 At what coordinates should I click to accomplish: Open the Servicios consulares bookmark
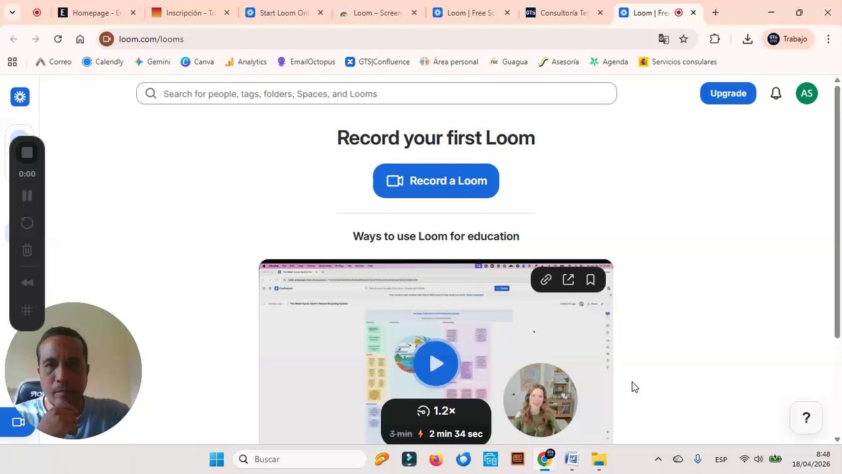678,62
